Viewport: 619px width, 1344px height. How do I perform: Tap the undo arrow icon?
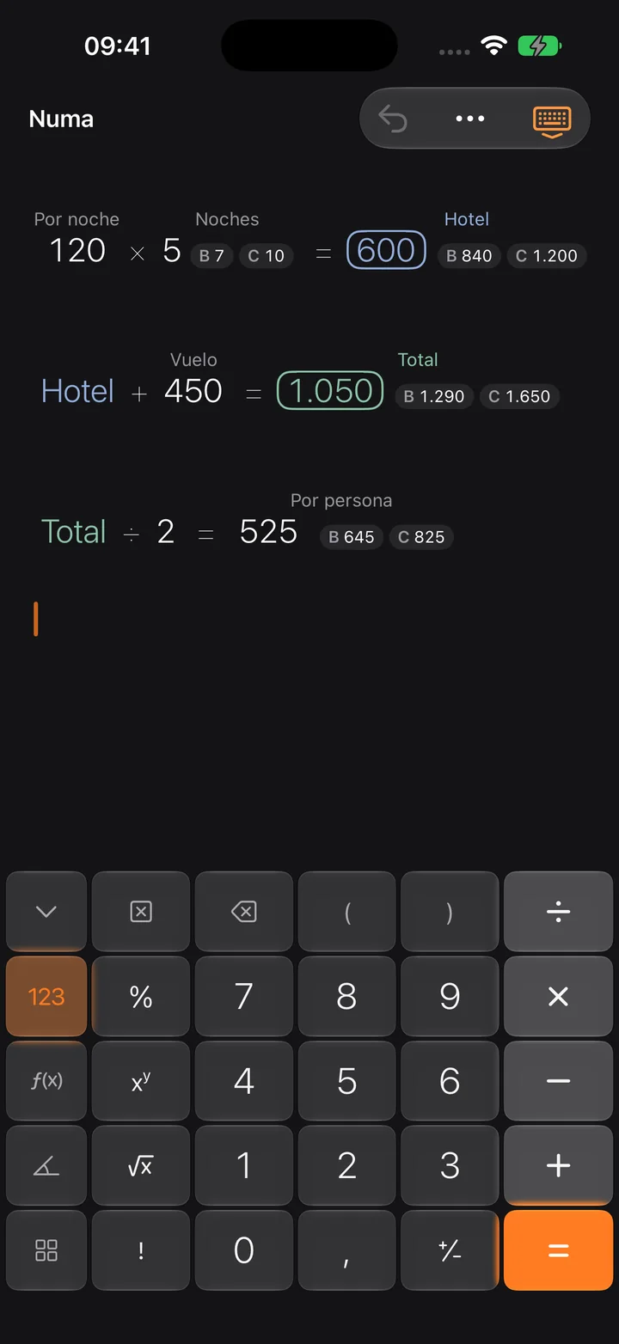point(393,119)
